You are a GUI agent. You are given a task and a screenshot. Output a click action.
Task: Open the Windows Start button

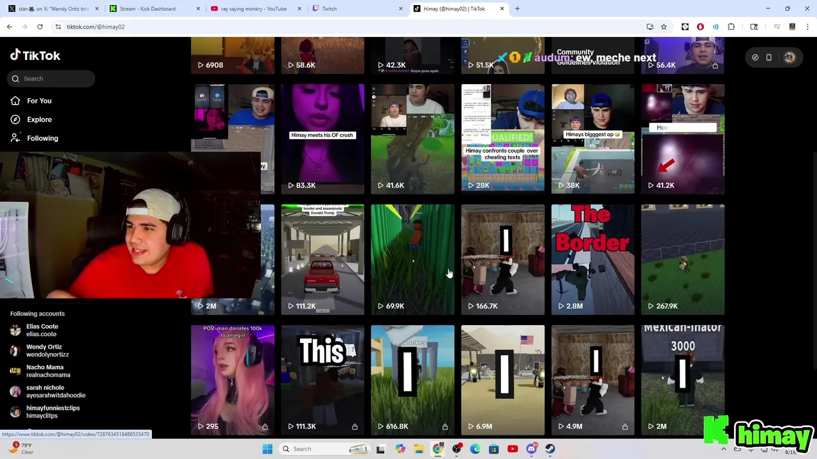tap(267, 449)
